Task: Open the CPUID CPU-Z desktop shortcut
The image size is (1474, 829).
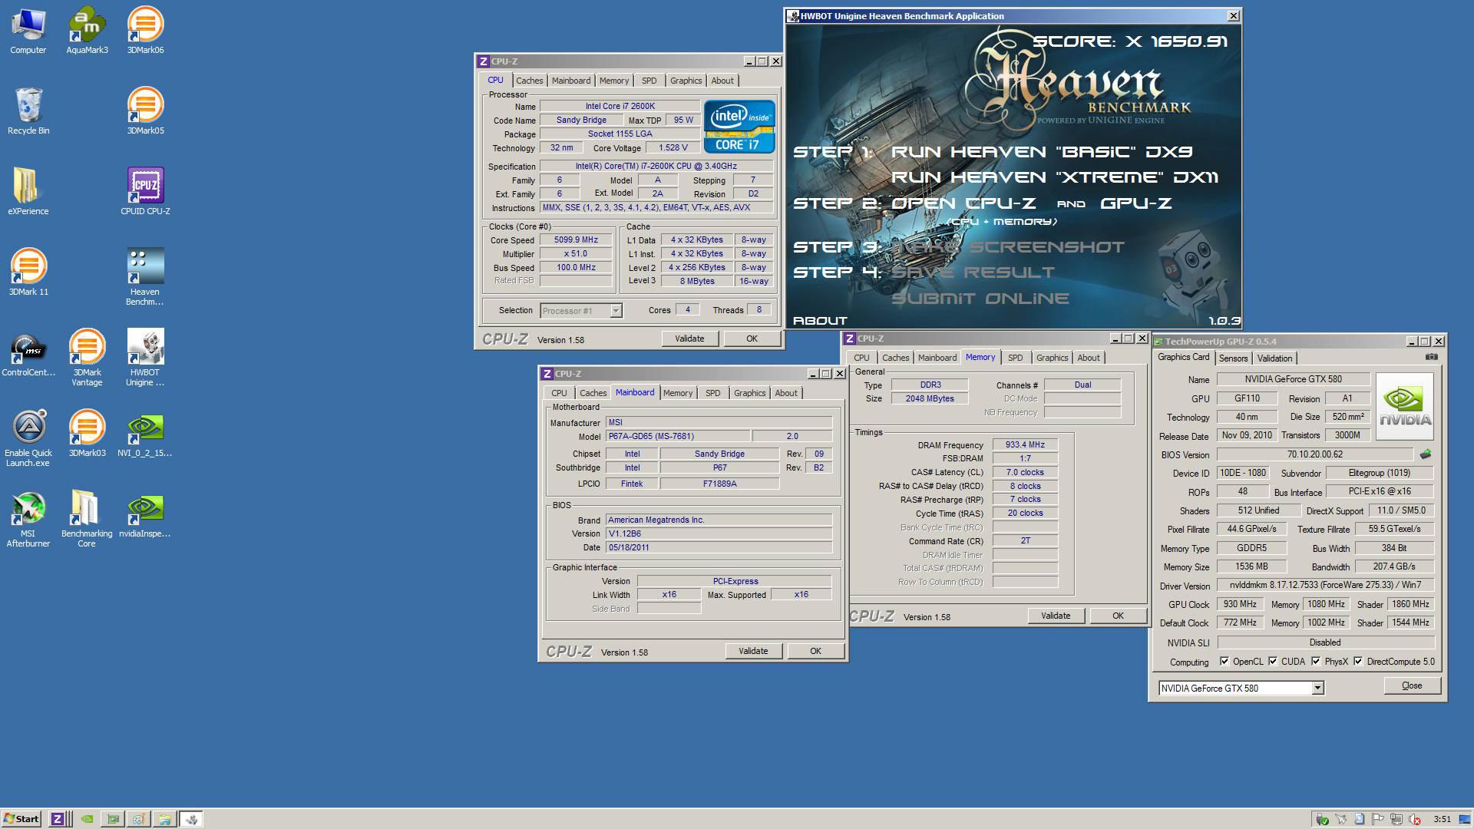Action: click(x=145, y=192)
